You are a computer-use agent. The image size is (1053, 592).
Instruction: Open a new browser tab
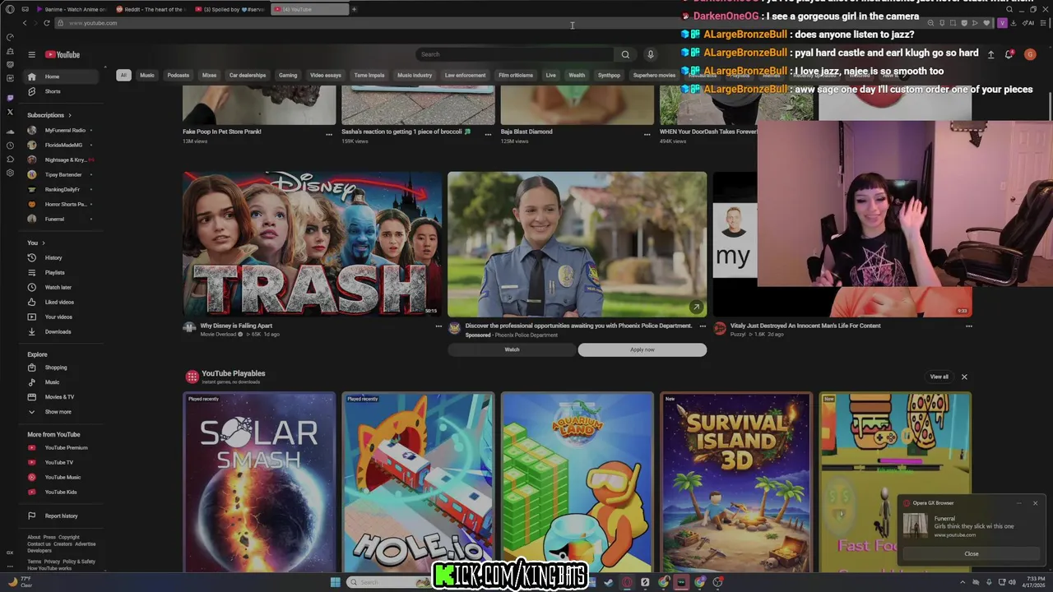[x=354, y=9]
